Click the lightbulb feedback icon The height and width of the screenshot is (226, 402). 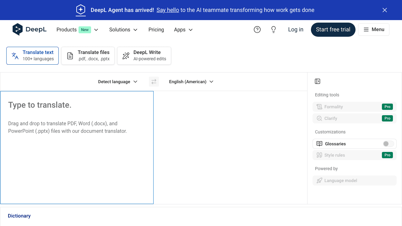pos(274,29)
